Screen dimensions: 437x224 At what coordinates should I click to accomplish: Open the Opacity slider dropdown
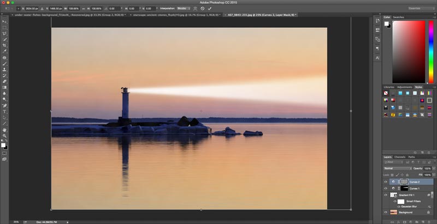tap(434, 168)
